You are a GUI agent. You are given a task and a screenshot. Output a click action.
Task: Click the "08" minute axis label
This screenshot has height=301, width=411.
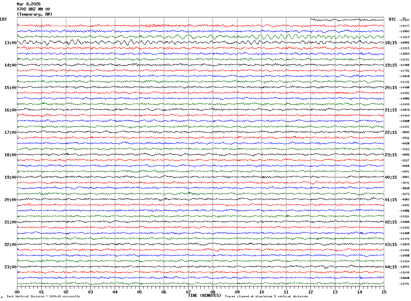tap(213, 292)
